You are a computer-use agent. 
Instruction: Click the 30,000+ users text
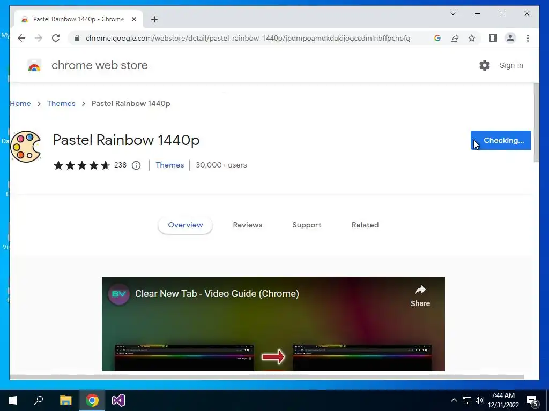(221, 165)
